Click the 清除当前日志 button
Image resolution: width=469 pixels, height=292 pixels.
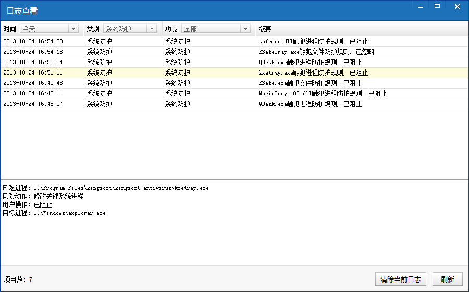400,279
